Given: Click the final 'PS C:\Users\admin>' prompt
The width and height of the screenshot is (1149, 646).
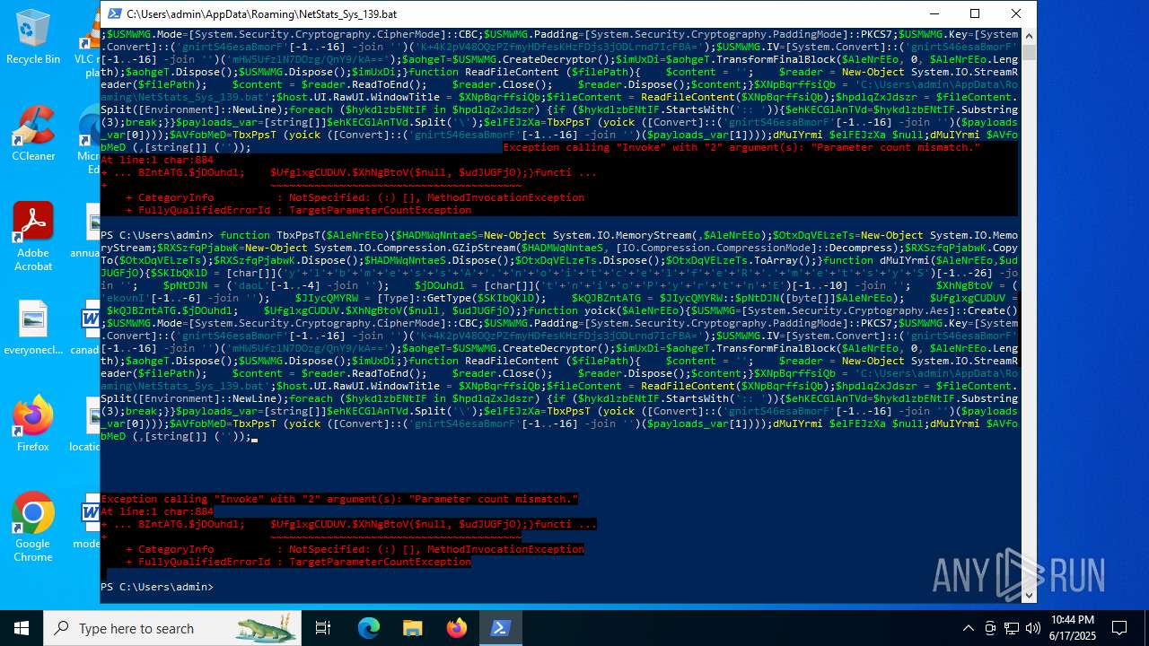Looking at the screenshot, I should (157, 587).
